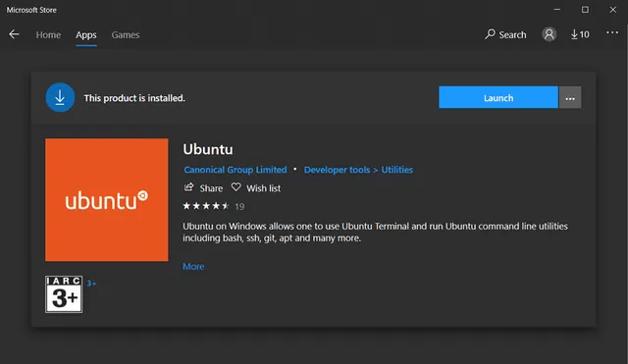The image size is (628, 364).
Task: Click the IARC 3+ rating badge
Action: click(x=64, y=294)
